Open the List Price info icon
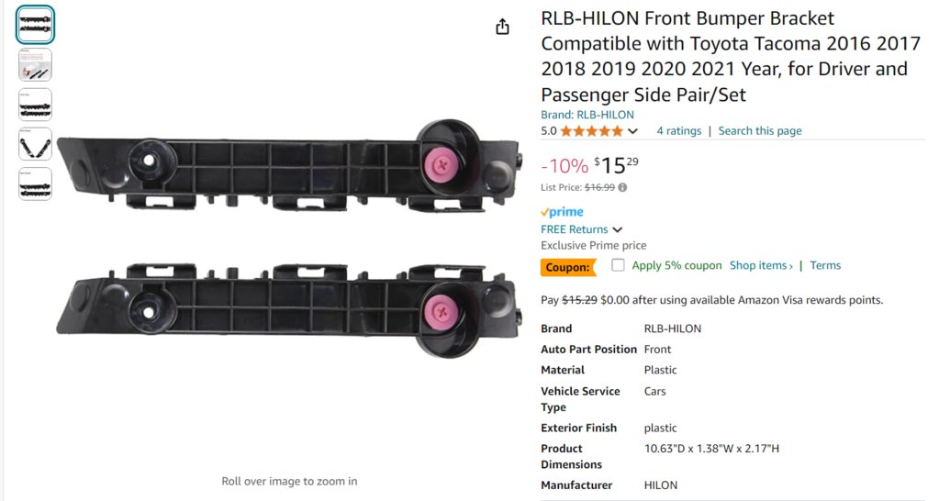This screenshot has width=939, height=501. (623, 187)
